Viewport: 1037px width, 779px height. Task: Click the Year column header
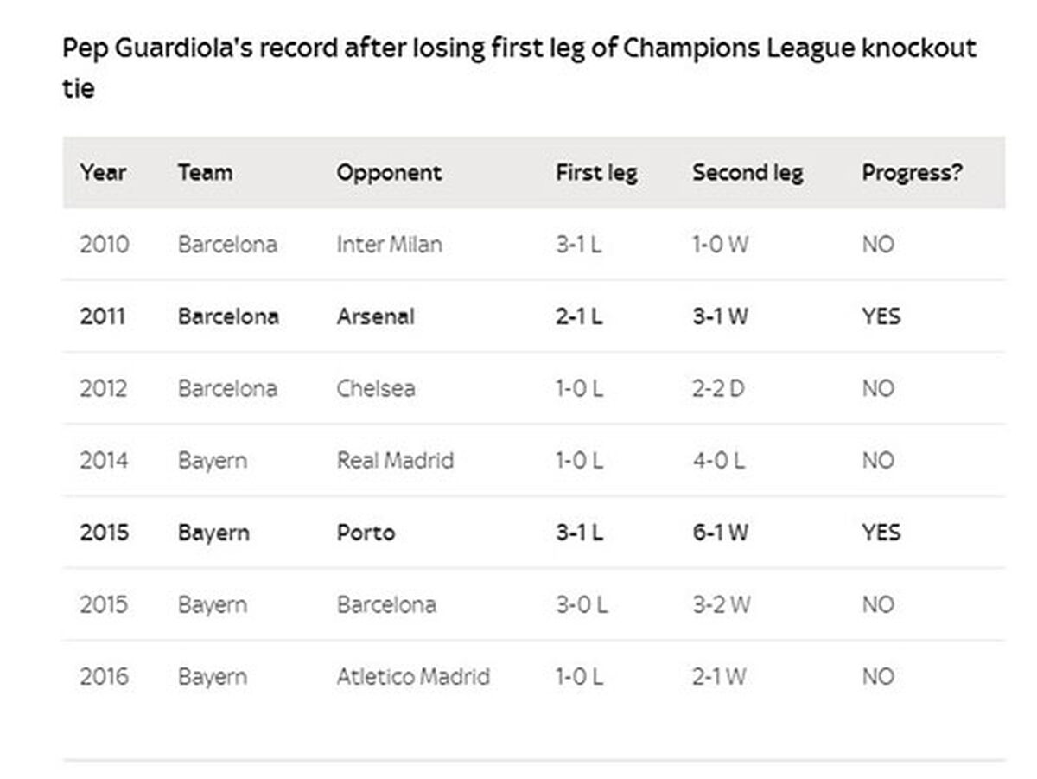[103, 172]
